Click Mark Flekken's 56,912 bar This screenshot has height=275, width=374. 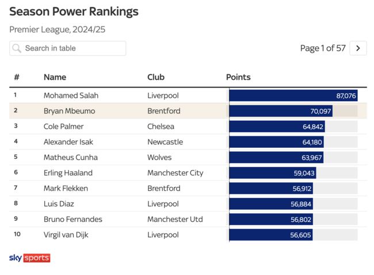point(271,189)
